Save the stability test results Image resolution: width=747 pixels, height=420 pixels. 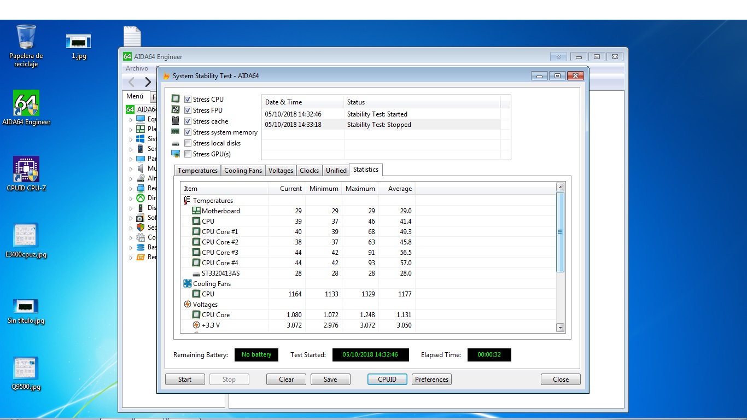click(330, 380)
